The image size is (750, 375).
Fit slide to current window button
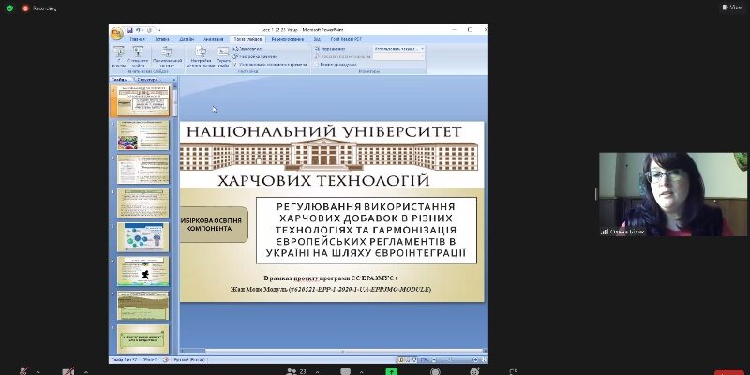[x=483, y=360]
